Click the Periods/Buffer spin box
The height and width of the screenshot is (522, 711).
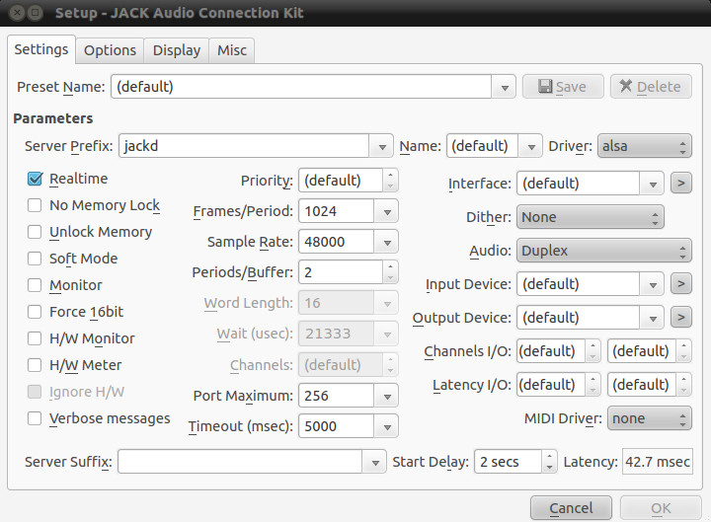(349, 272)
